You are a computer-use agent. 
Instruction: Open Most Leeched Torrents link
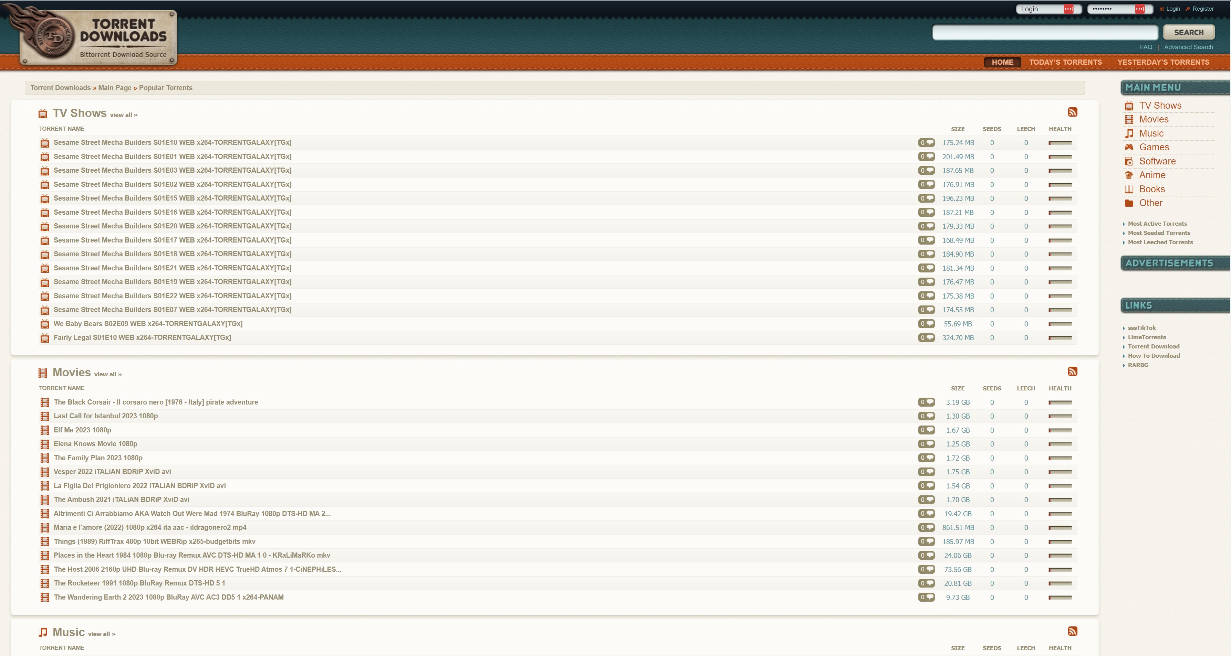(x=1160, y=242)
